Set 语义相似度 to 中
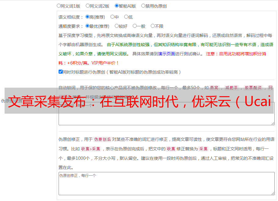 [112, 17]
